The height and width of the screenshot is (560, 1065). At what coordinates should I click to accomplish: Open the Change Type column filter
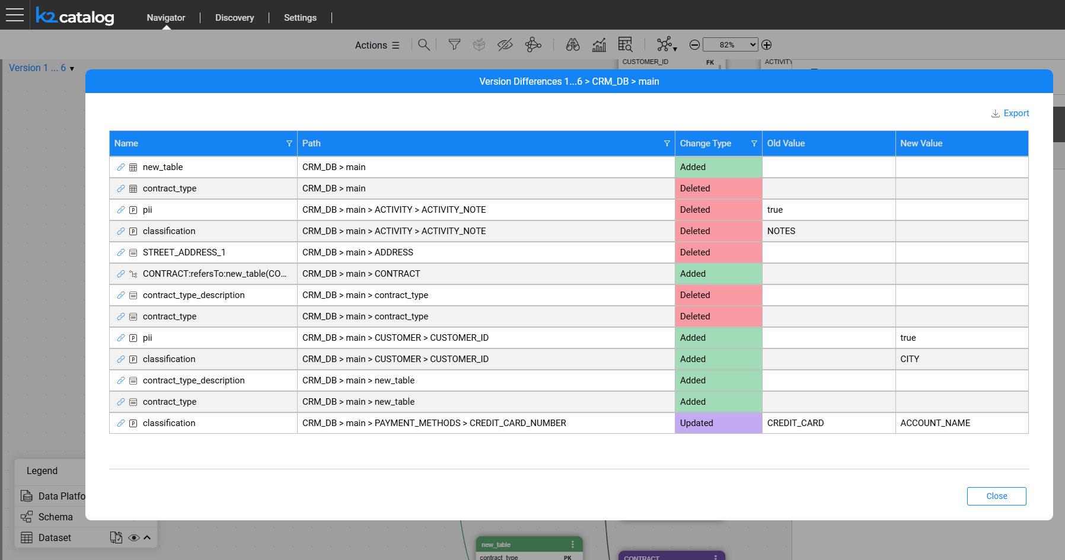point(754,143)
